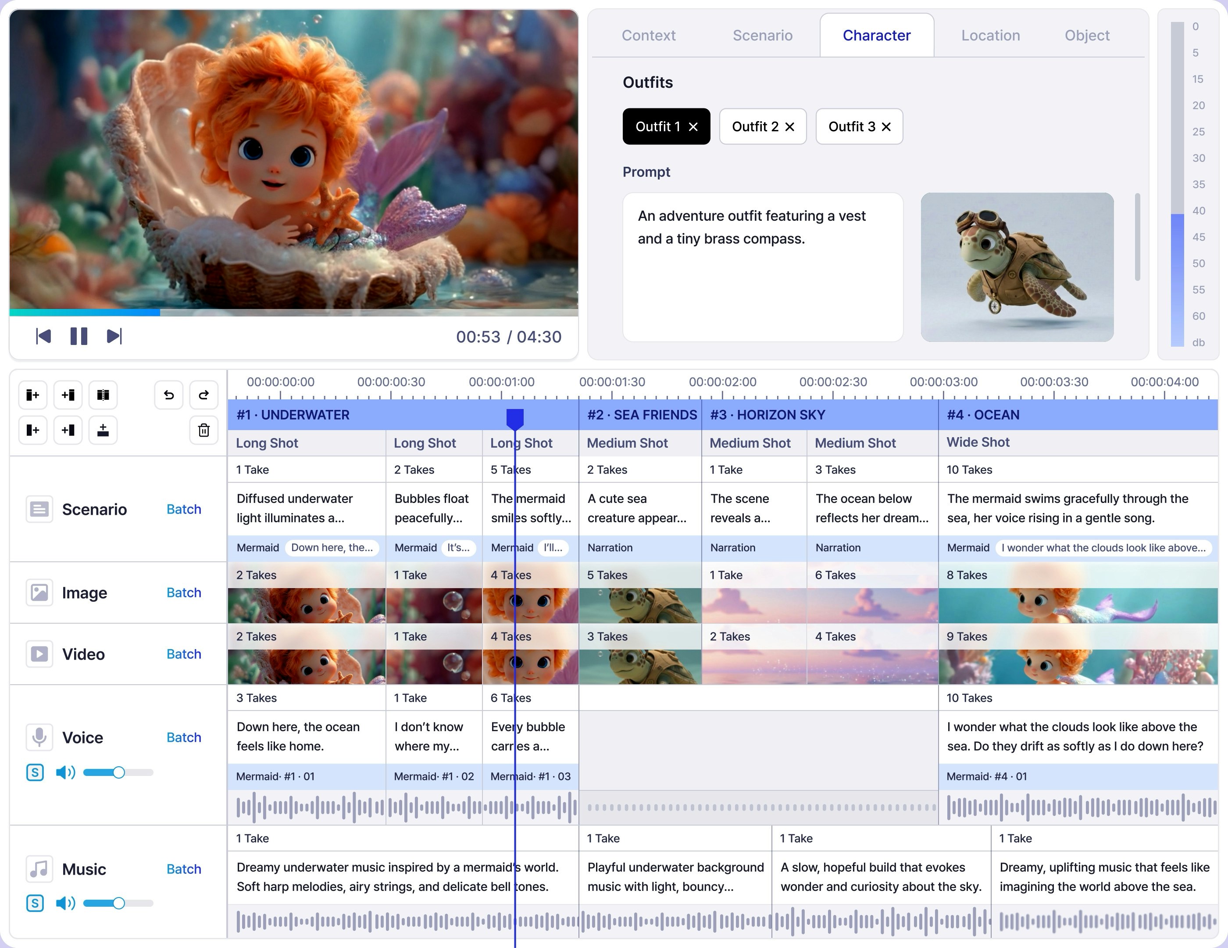The image size is (1228, 948).
Task: Select the split shot tool
Action: pos(104,395)
